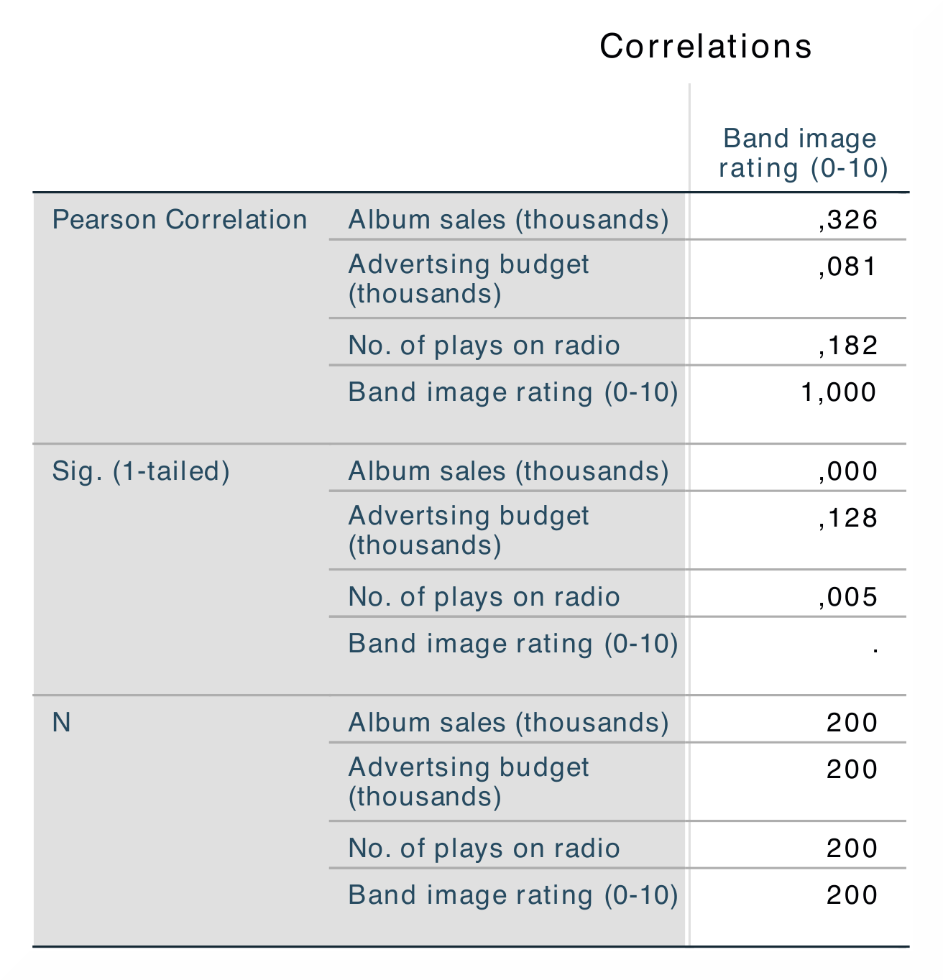Click Album sales label under Pearson Correlation
This screenshot has height=980, width=943.
coord(508,220)
